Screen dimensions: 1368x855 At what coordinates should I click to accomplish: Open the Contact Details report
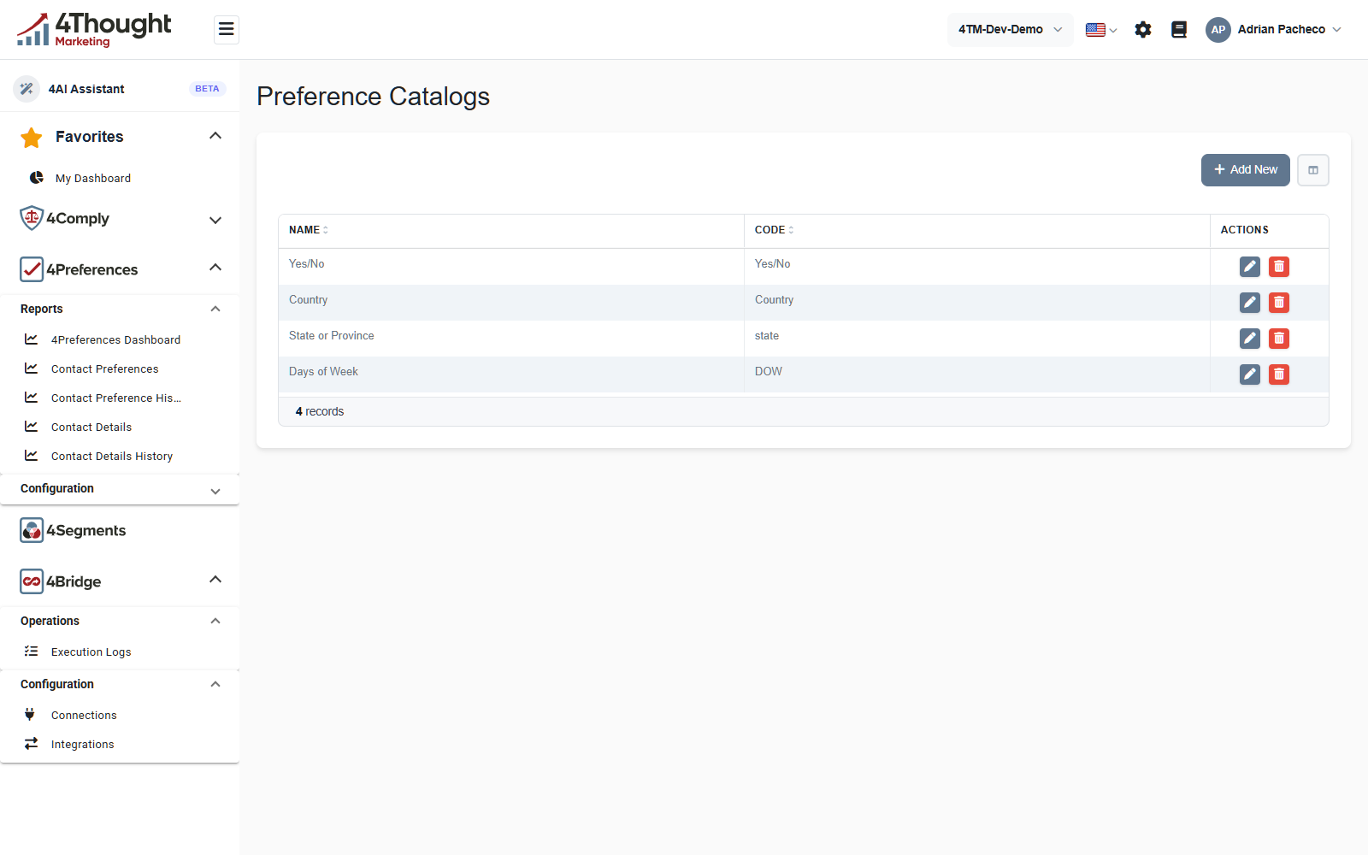point(91,427)
